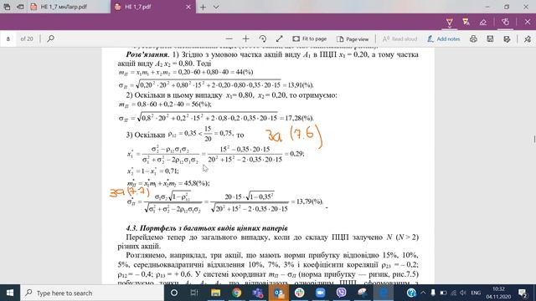Open Viber from the taskbar
Screen dimensions: 536x301
click(x=341, y=293)
